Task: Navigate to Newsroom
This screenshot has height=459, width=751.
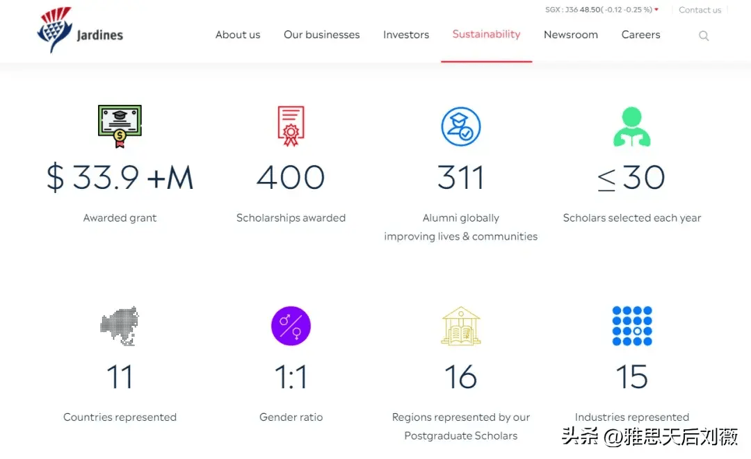Action: click(571, 35)
